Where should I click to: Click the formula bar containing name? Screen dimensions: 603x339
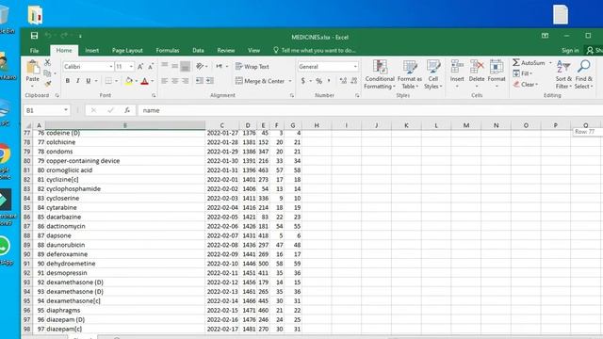click(369, 110)
